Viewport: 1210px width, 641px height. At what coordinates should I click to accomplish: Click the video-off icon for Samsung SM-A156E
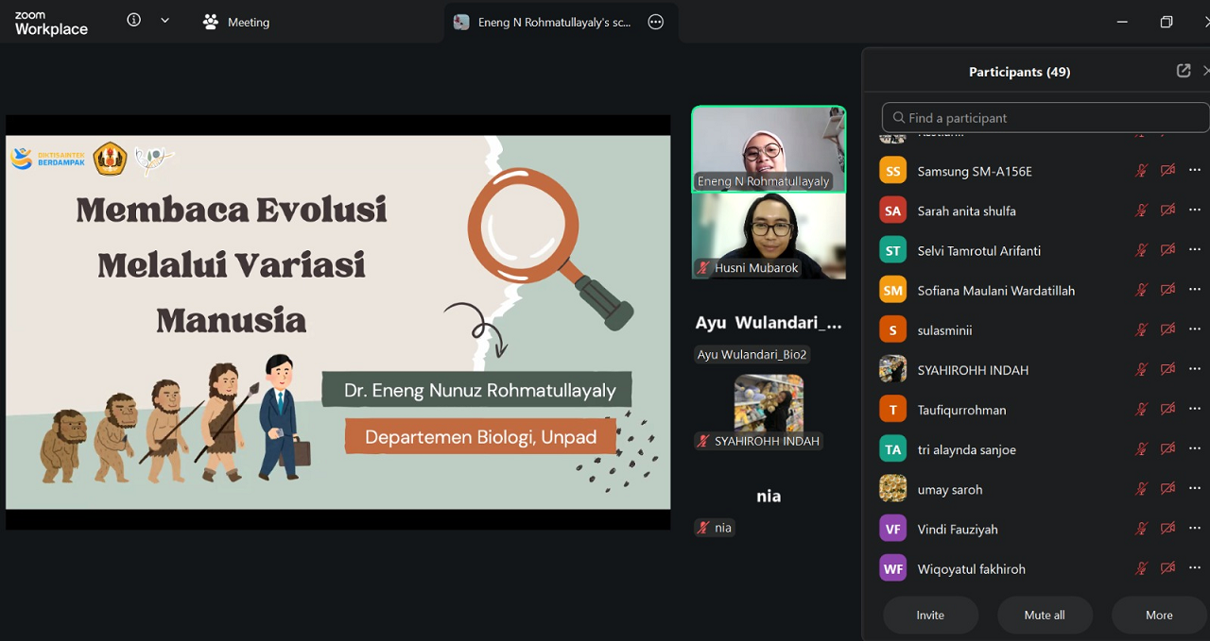click(x=1168, y=171)
